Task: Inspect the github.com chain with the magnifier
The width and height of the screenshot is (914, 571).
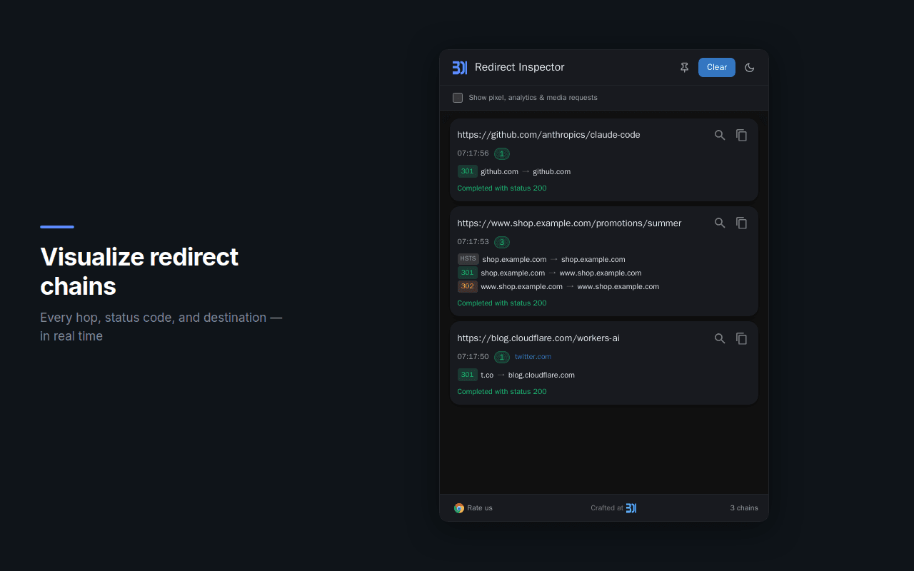Action: tap(720, 134)
